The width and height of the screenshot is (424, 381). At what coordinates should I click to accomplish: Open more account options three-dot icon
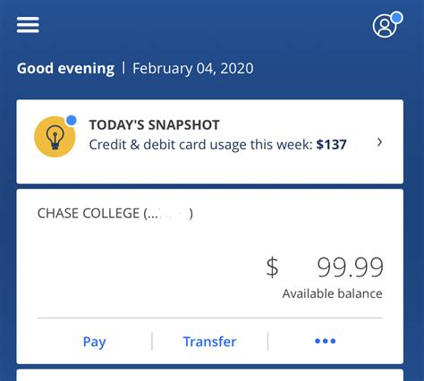(x=325, y=341)
